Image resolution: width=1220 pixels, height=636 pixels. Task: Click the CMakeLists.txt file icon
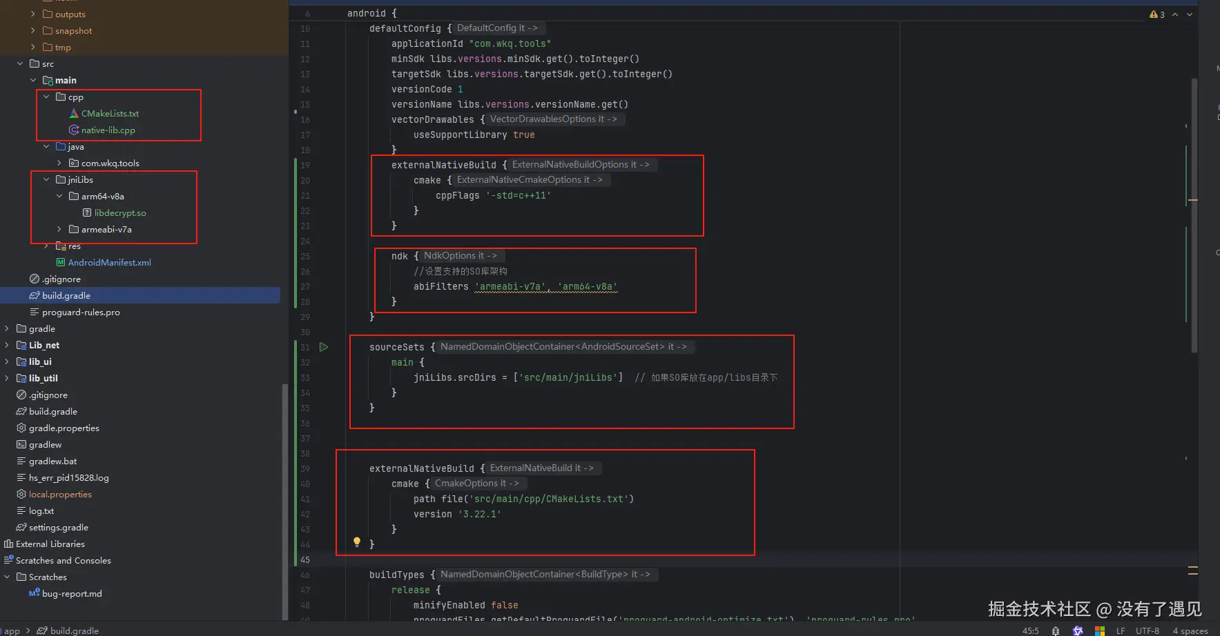pos(74,114)
